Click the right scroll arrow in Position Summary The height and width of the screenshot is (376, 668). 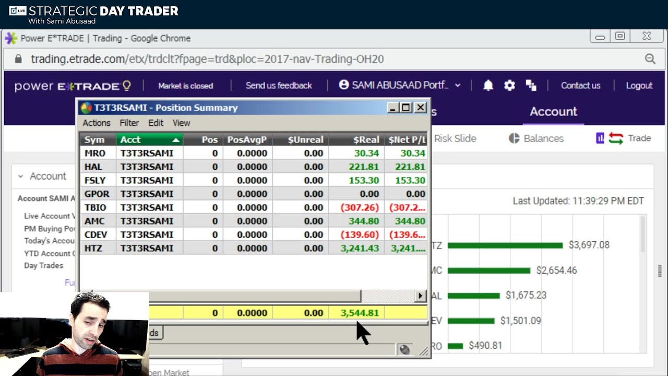[x=420, y=296]
